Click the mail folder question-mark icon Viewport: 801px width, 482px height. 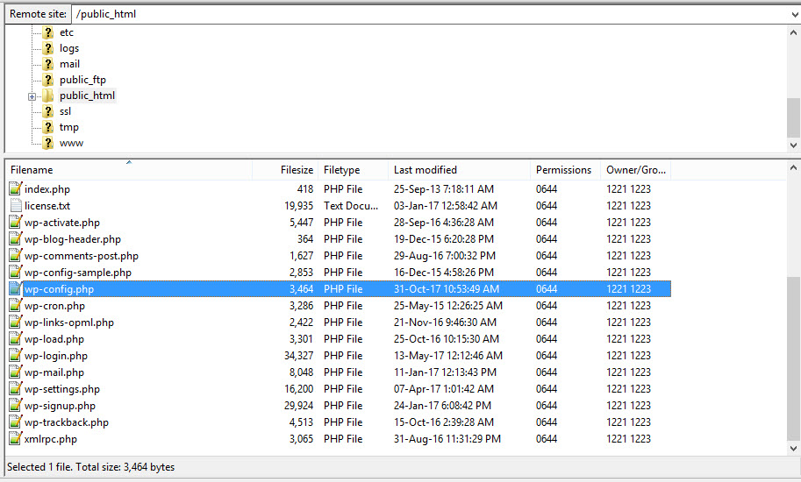[x=48, y=64]
